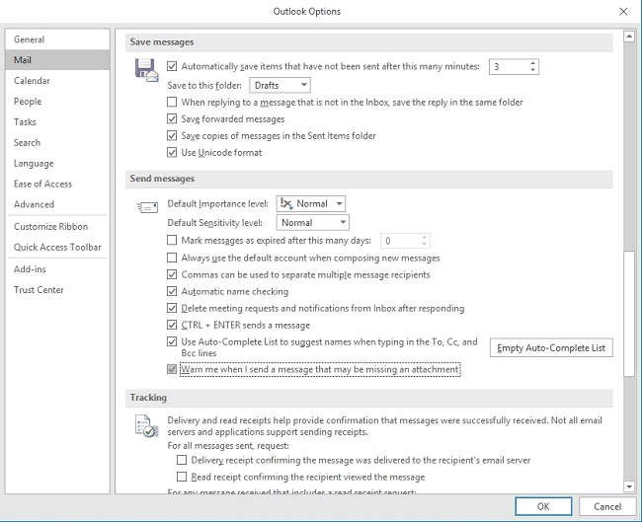Select General in options sidebar
Screen dimensions: 642x522
click(57, 39)
